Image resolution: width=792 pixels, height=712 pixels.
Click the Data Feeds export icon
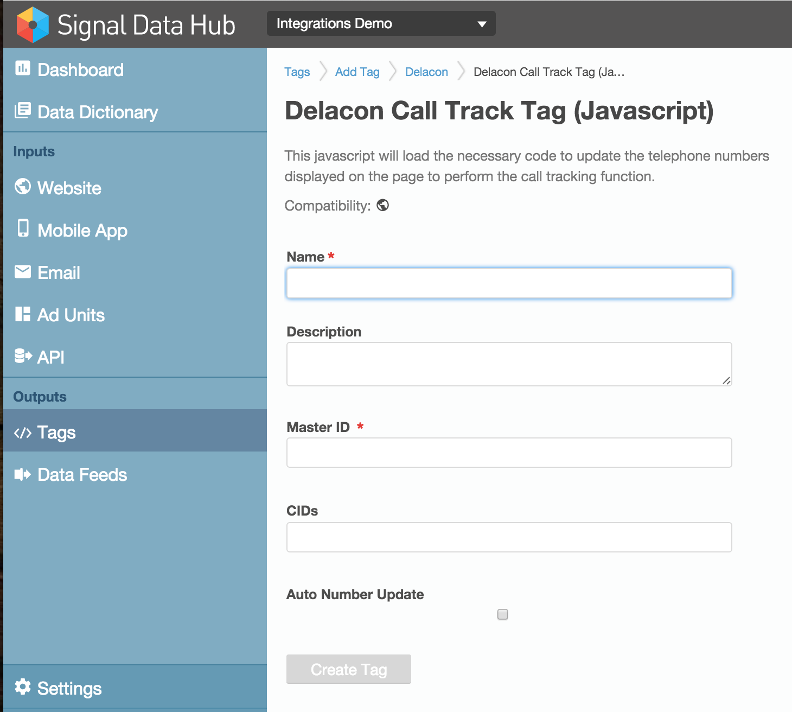23,474
